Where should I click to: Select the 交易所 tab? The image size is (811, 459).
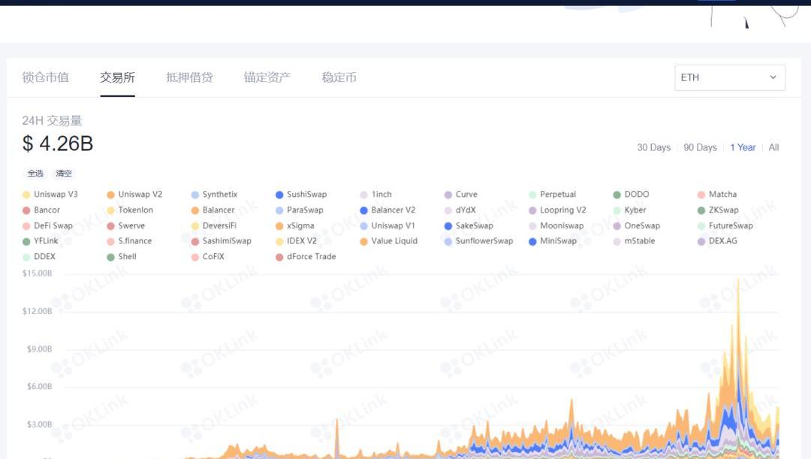click(x=117, y=77)
